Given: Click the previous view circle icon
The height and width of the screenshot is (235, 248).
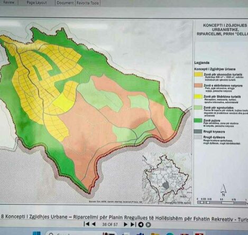Looking at the screenshot, I should (x=141, y=224).
